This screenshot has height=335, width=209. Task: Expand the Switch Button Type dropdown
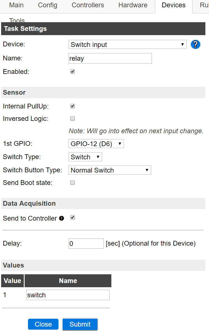point(110,170)
